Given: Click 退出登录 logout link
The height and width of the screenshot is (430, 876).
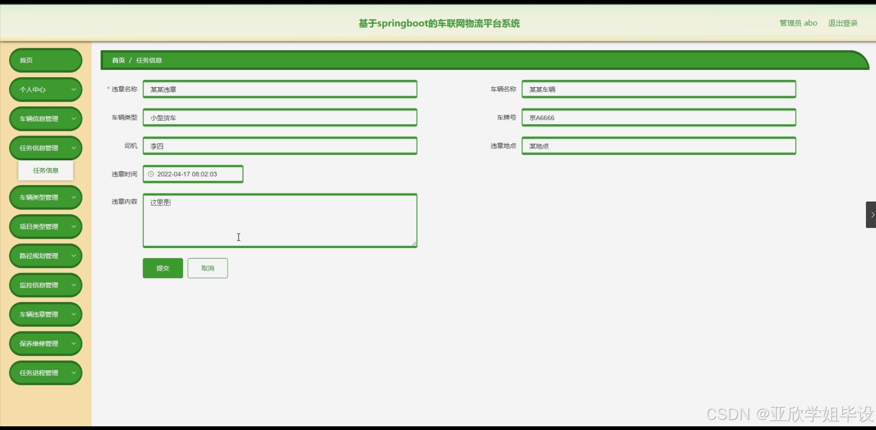Looking at the screenshot, I should click(x=843, y=23).
